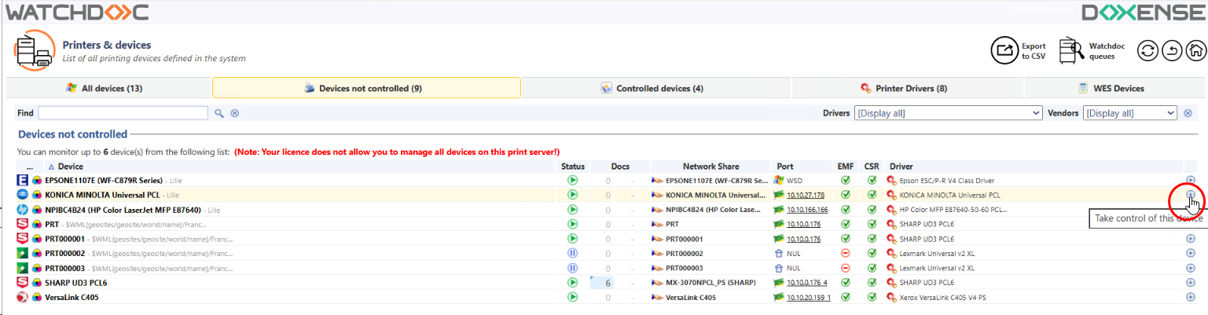Image resolution: width=1208 pixels, height=315 pixels.
Task: Click the refresh icon in top-right corner
Action: click(1147, 51)
